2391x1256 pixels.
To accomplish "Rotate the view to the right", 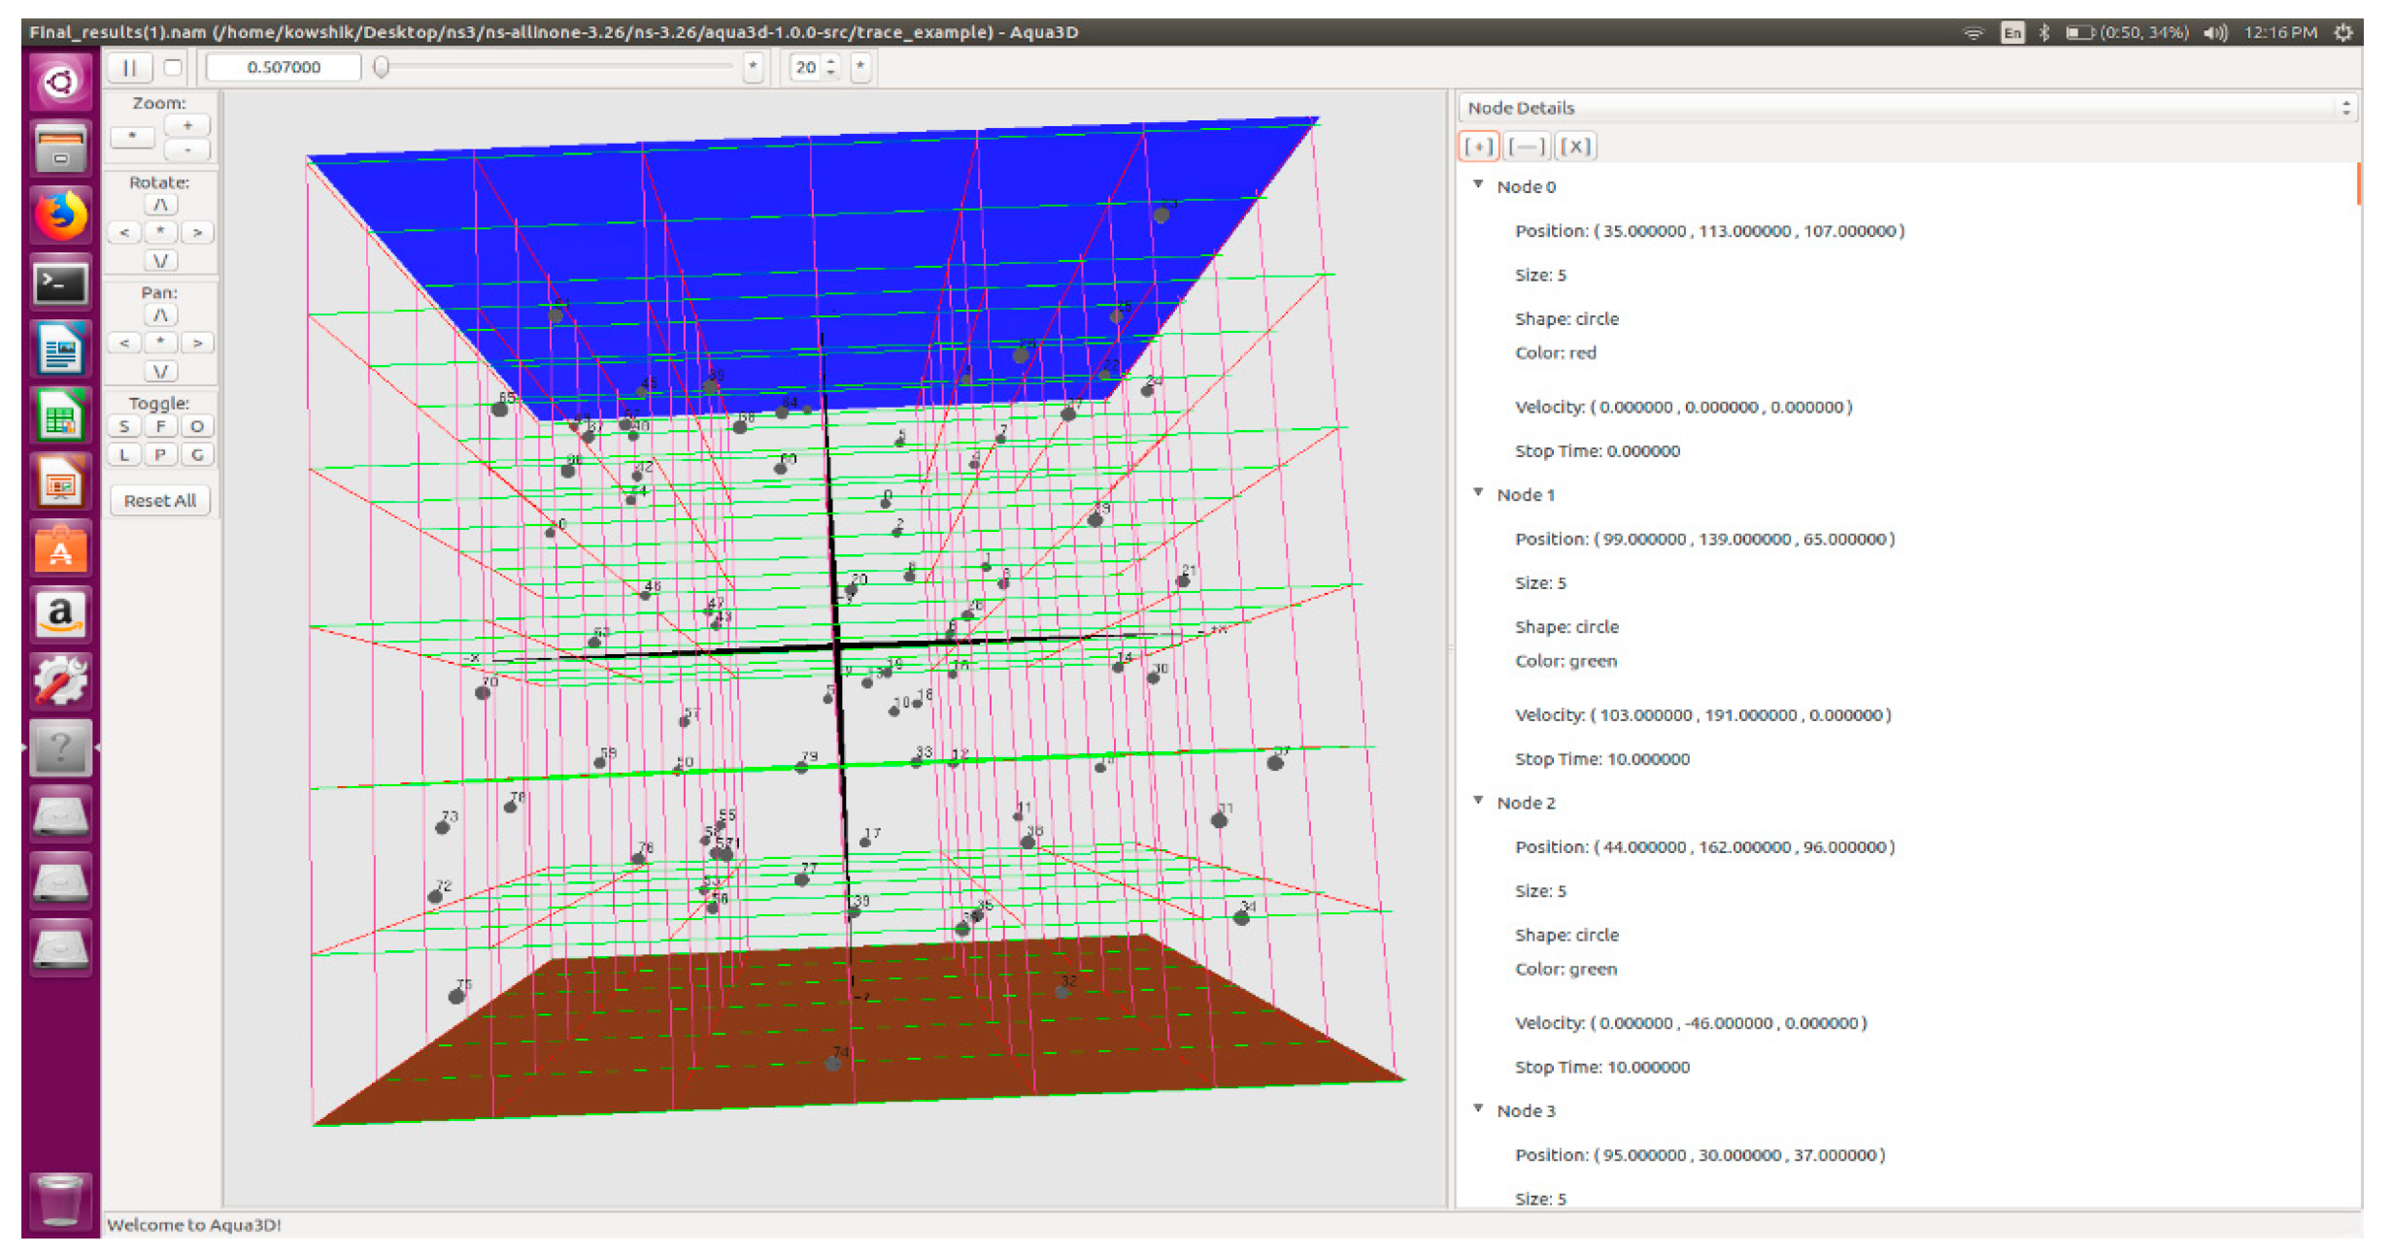I will pos(197,232).
